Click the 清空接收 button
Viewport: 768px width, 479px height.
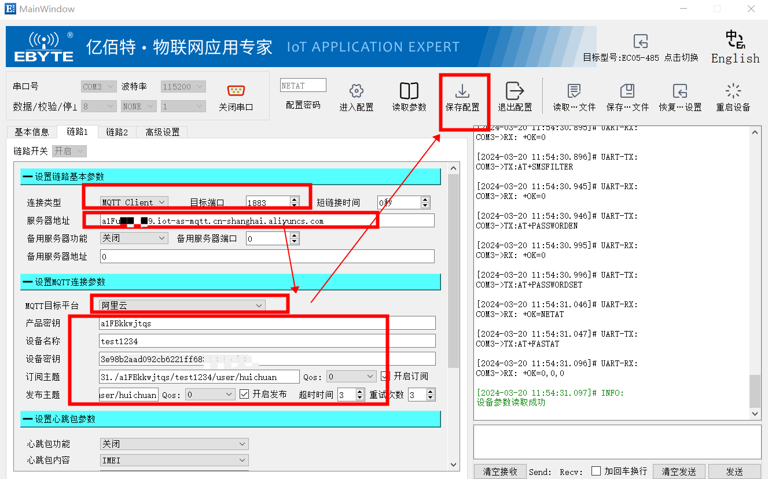click(499, 471)
